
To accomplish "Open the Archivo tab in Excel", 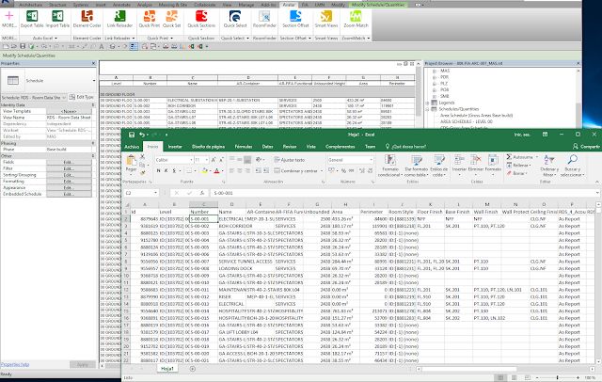I will tap(132, 147).
